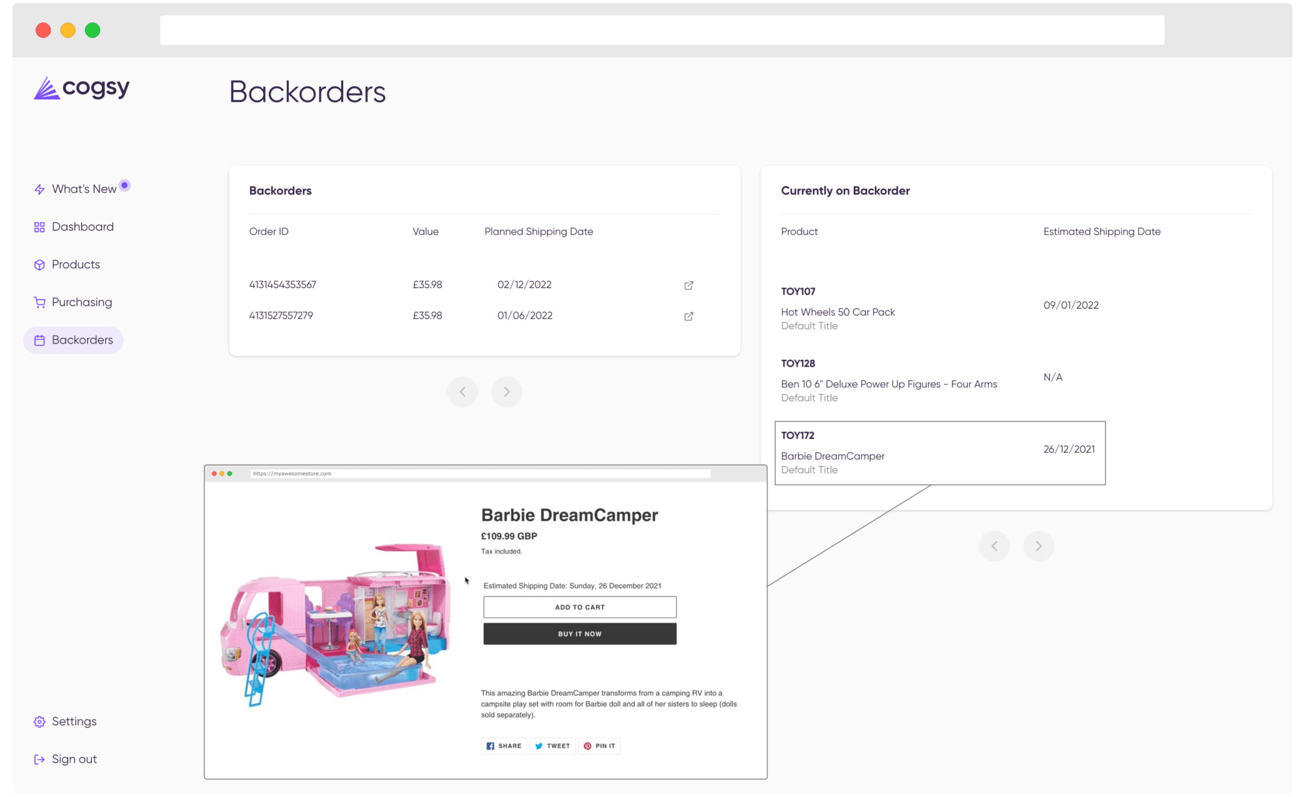Viewport: 1305px width, 797px height.
Task: Previous page arrow under Currently on Backorder
Action: 994,547
